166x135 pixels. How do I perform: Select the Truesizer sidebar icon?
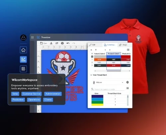tap(23, 60)
